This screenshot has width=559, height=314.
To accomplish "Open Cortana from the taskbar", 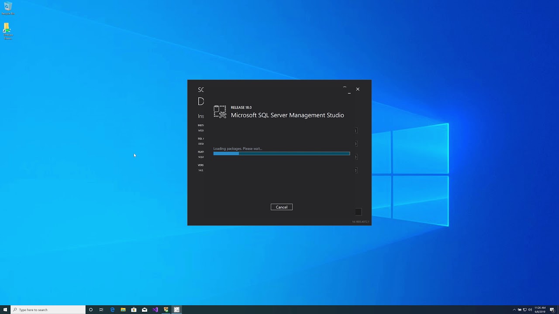I will (91, 310).
